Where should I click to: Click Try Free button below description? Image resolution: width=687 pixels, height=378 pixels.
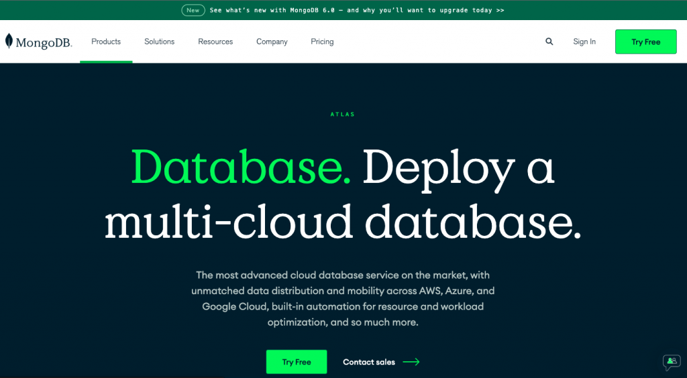pyautogui.click(x=297, y=362)
